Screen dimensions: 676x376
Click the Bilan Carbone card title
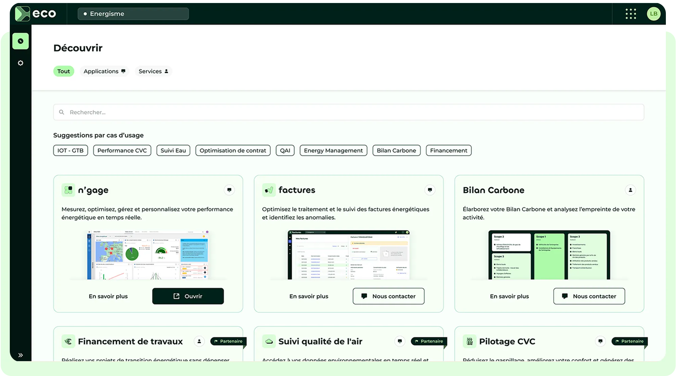[493, 190]
